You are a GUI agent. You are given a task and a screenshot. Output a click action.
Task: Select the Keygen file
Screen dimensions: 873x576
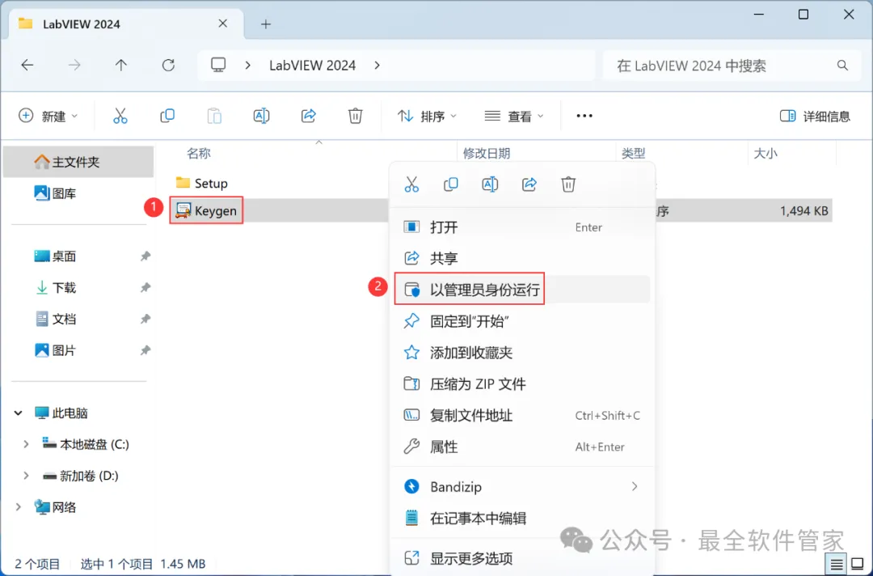207,210
